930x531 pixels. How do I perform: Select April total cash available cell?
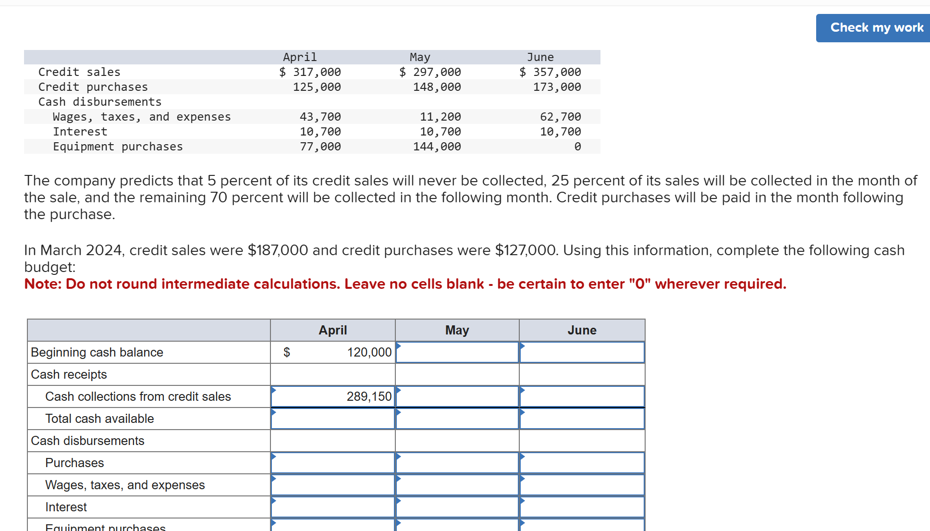coord(332,419)
